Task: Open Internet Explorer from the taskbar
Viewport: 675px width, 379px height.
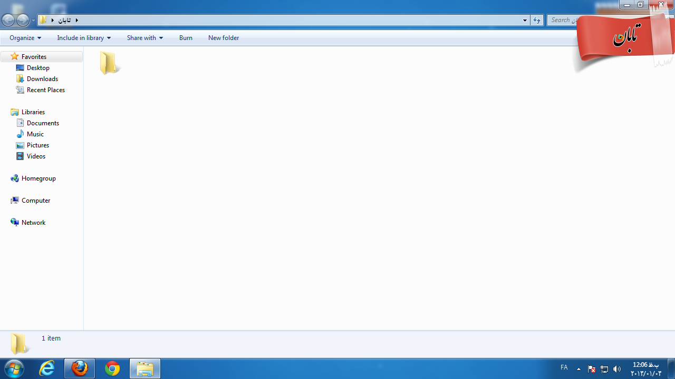Action: click(x=47, y=368)
